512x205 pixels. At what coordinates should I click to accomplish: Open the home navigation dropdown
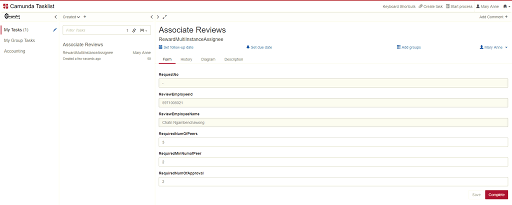click(505, 6)
